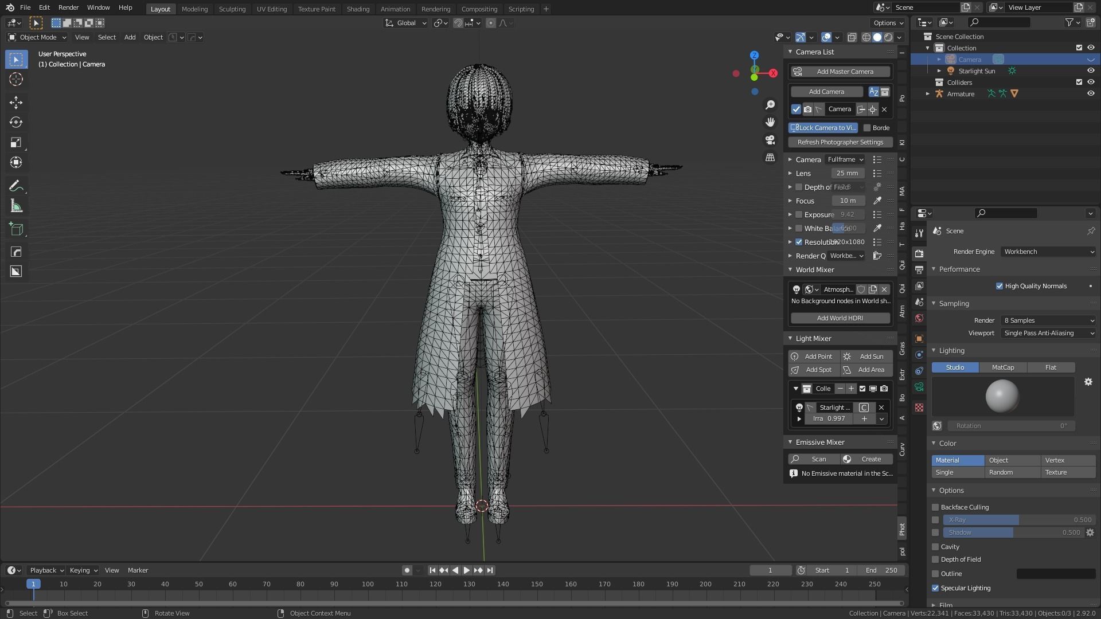Image resolution: width=1101 pixels, height=619 pixels.
Task: Switch to Sculpting workspace tab
Action: (232, 9)
